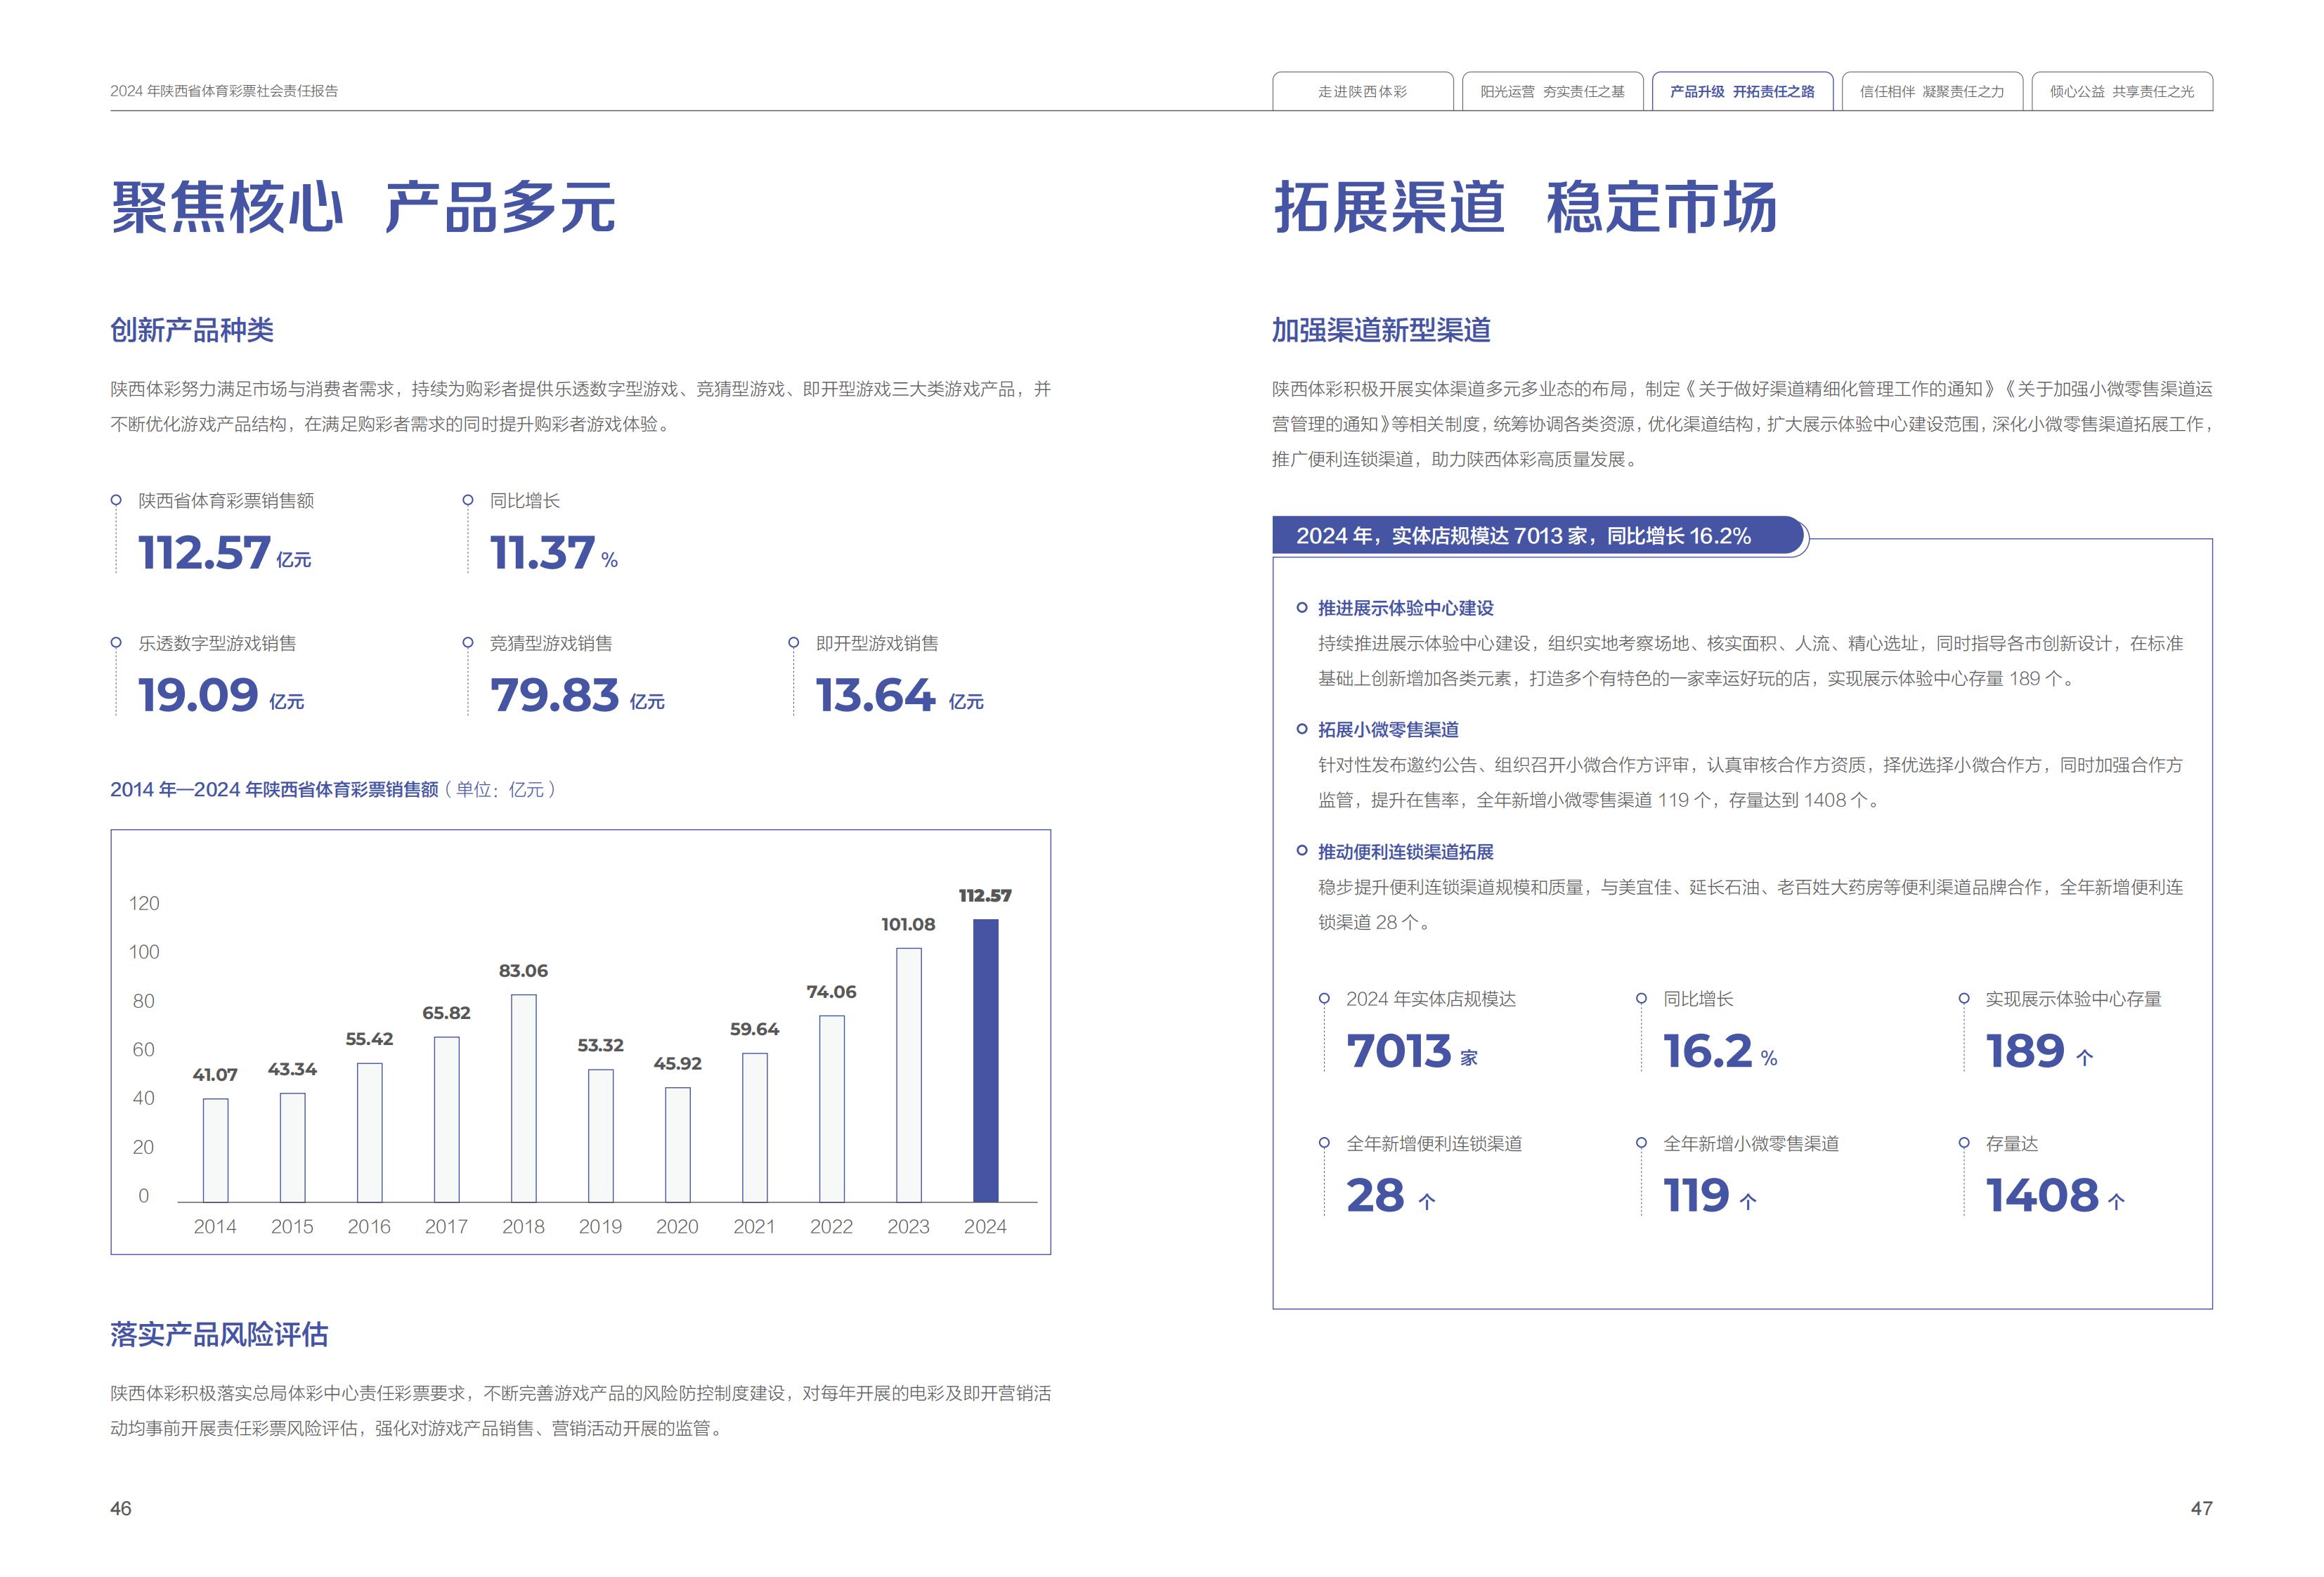Click the 拓展渠道 稳定市场 title

[x=1525, y=208]
